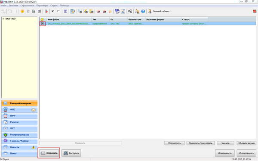The image size is (258, 161).
Task: Click the gray document toolbar icon
Action: 28,11
